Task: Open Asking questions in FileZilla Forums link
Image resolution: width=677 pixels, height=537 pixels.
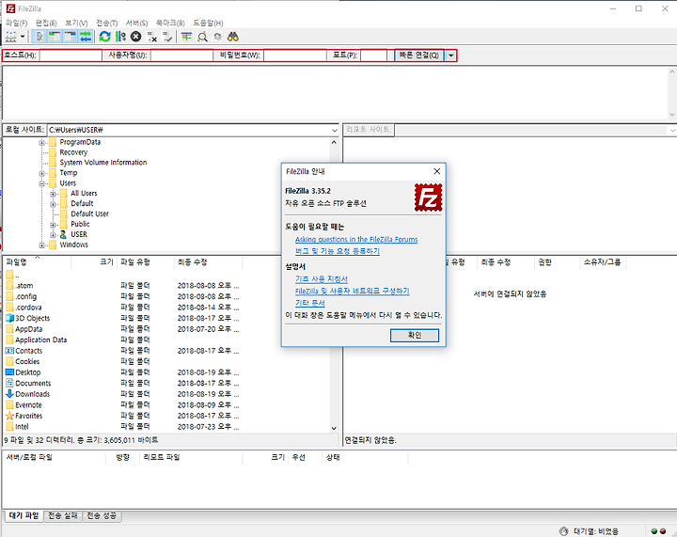Action: point(356,239)
